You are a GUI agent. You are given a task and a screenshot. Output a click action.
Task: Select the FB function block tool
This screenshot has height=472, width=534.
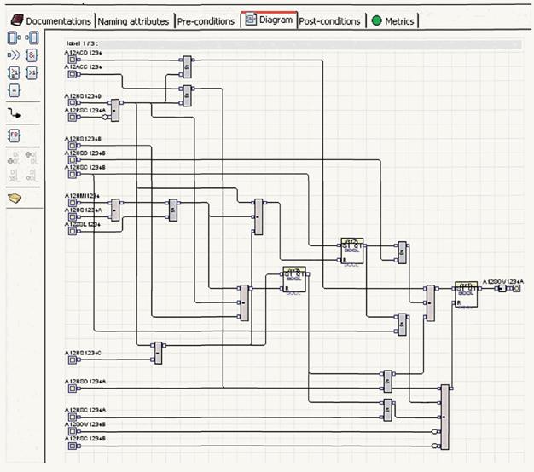pyautogui.click(x=14, y=135)
